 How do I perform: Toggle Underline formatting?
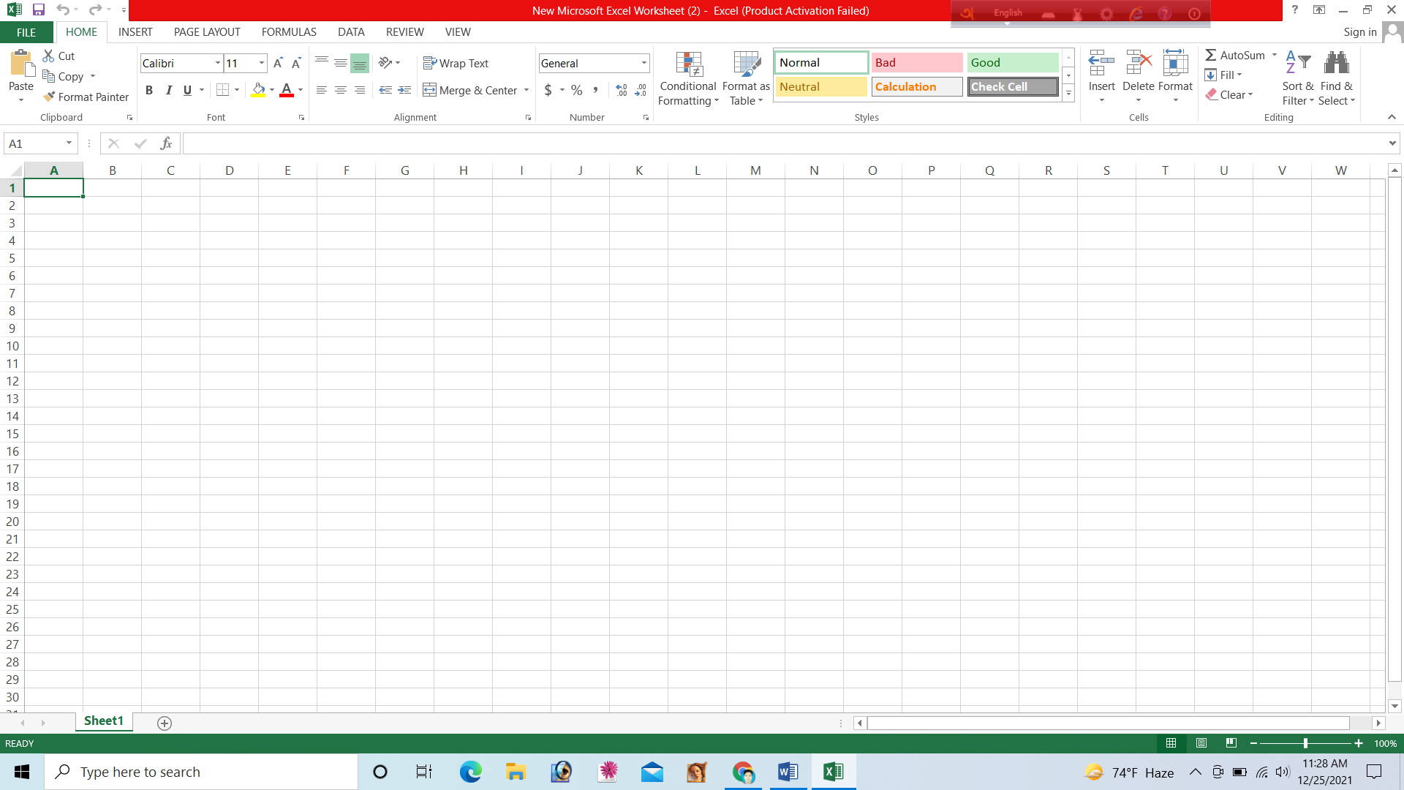point(188,90)
